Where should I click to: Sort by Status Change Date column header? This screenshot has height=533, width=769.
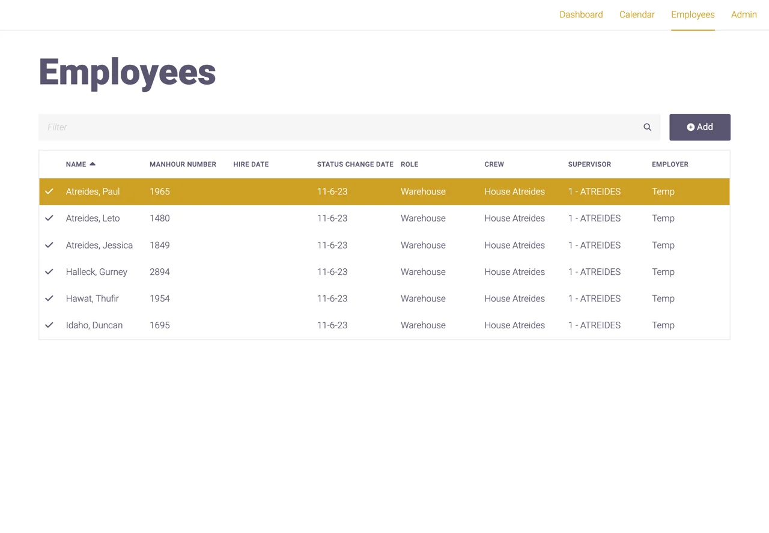[x=355, y=164]
